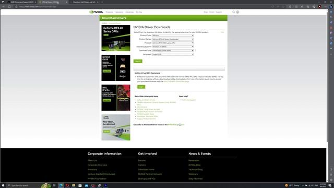Open the NVIDIA site search magnifier icon

233,12
